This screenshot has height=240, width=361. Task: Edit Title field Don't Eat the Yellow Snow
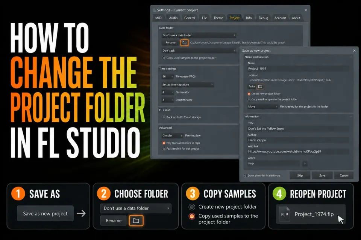click(x=298, y=129)
